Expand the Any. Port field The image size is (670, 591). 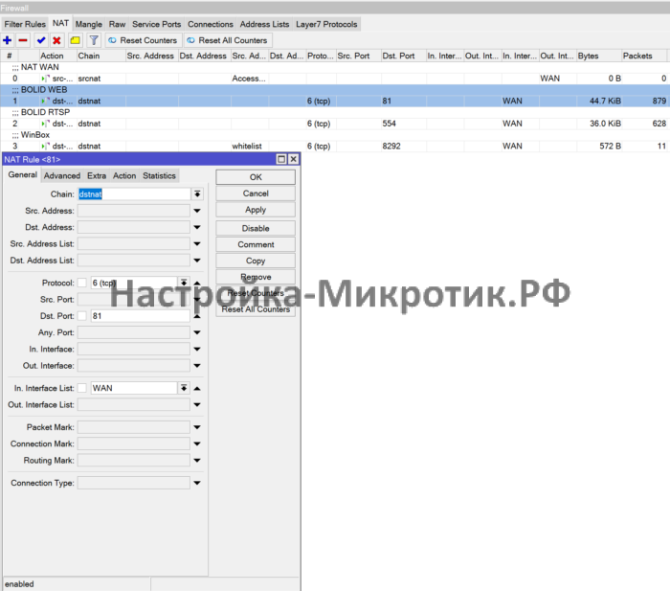click(197, 332)
